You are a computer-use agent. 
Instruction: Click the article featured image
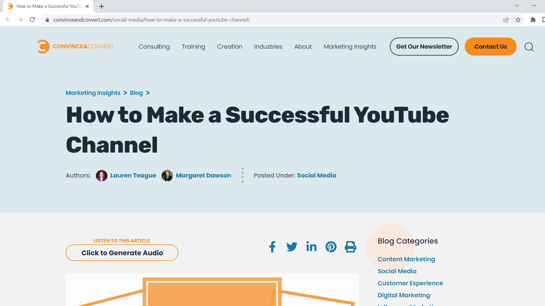tap(212, 290)
